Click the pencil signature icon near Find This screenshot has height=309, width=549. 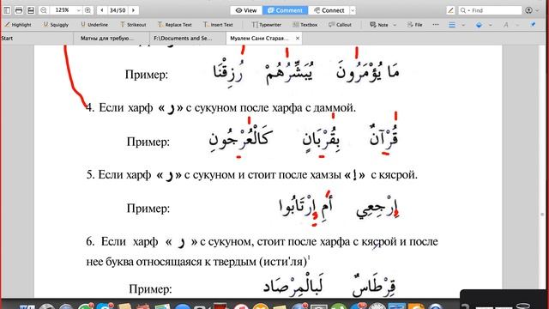tap(450, 10)
